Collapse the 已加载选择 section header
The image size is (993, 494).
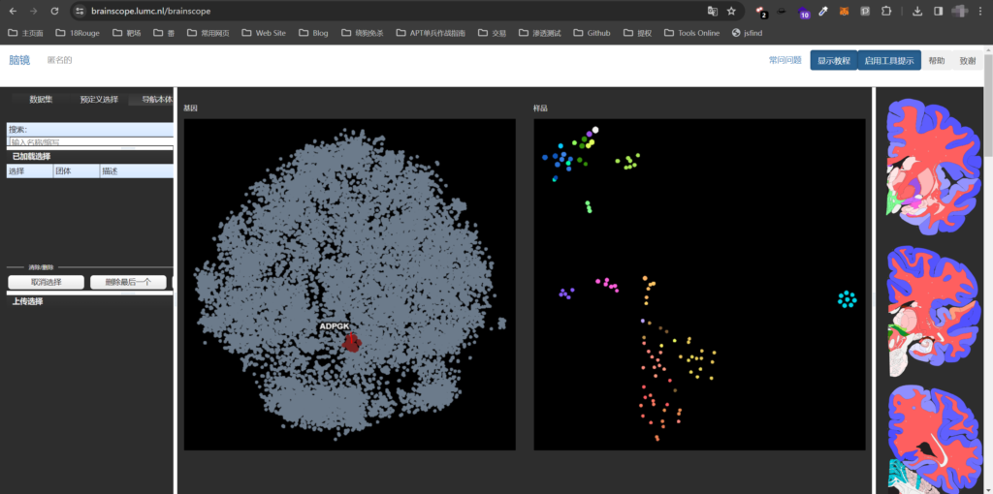(90, 156)
